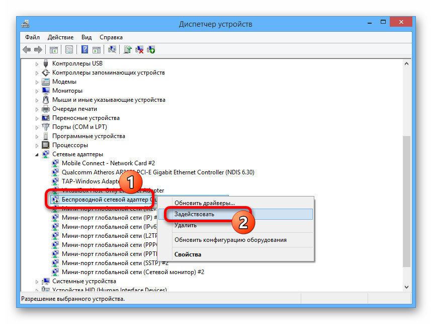Image resolution: width=432 pixels, height=324 pixels.
Task: Toggle the show/hide action pane toolbar icon
Action: (x=97, y=50)
